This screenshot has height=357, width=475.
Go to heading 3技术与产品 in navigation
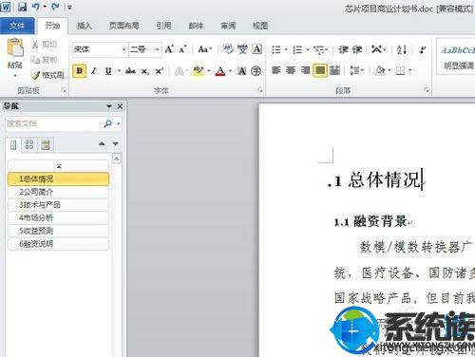coord(58,205)
